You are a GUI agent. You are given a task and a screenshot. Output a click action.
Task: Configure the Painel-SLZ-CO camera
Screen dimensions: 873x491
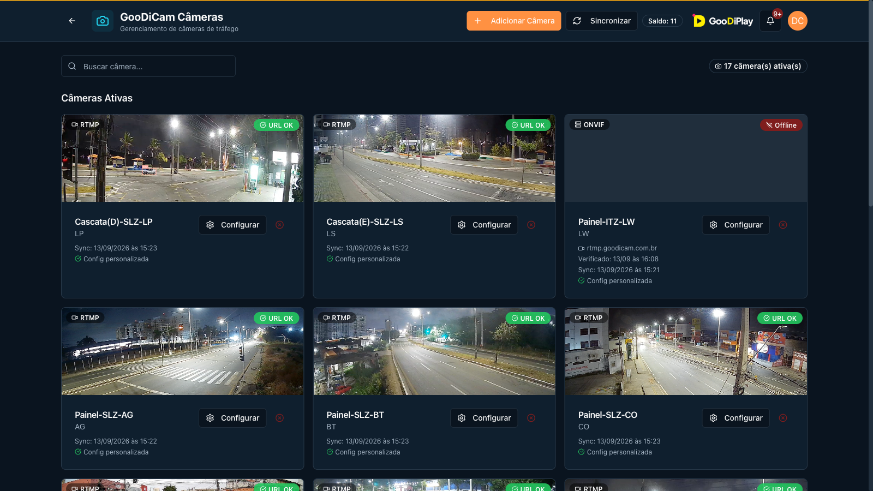(x=736, y=418)
